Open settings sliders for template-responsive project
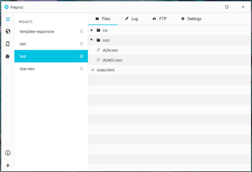 click(81, 31)
